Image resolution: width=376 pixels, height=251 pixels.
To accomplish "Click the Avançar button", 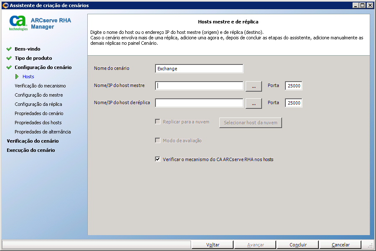I will 255,245.
